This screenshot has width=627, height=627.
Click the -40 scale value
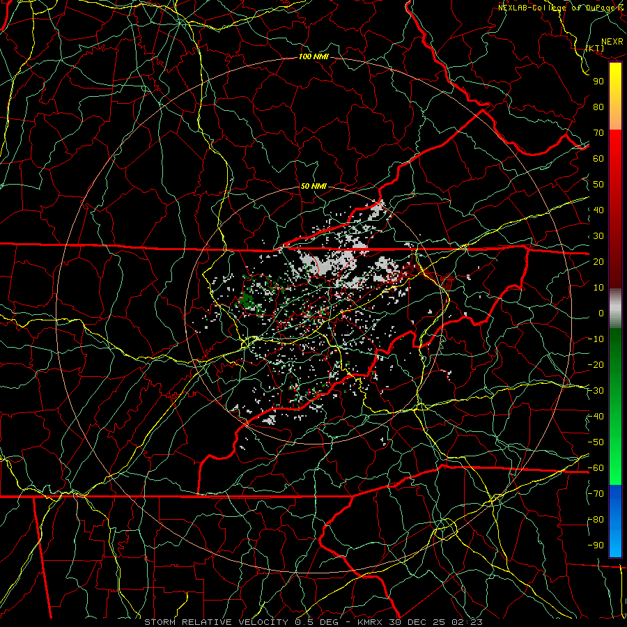tap(596, 417)
